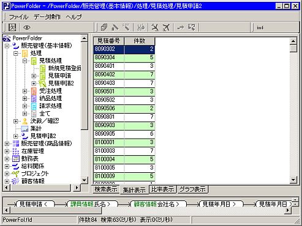Select the 決裁/確認 person icon item
The height and width of the screenshot is (226, 302).
point(25,121)
